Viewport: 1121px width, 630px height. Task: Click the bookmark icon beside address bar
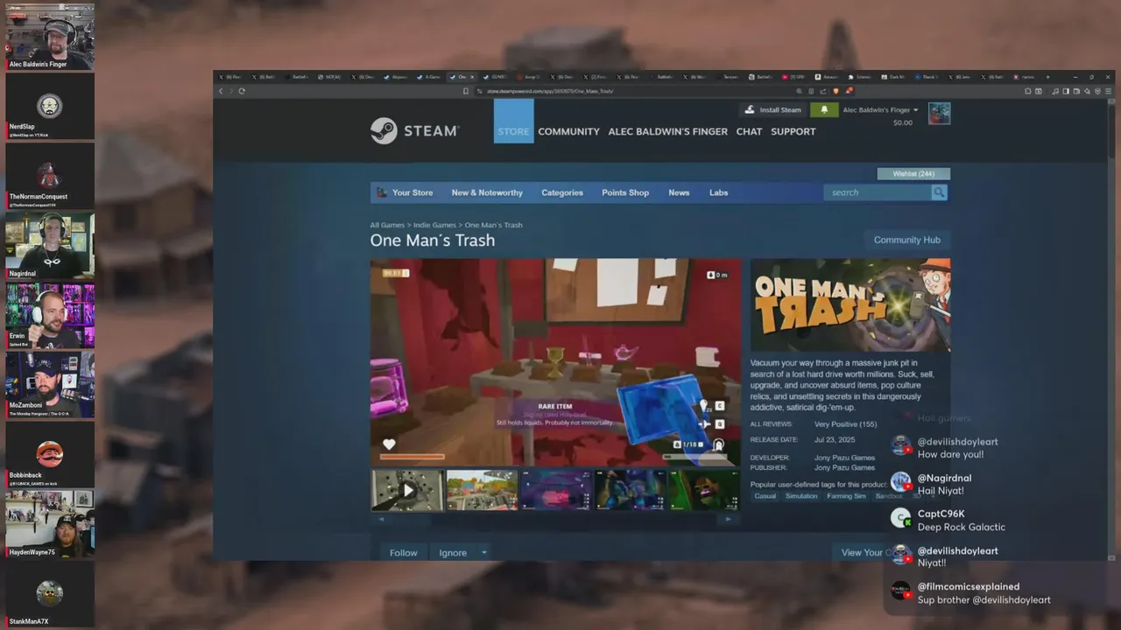pos(466,91)
